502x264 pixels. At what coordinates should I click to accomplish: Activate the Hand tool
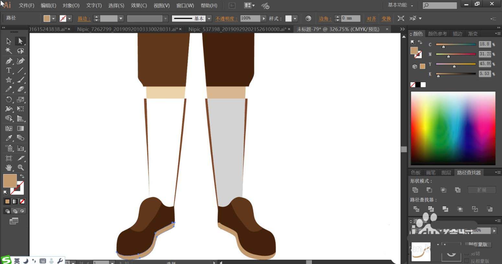coord(9,168)
